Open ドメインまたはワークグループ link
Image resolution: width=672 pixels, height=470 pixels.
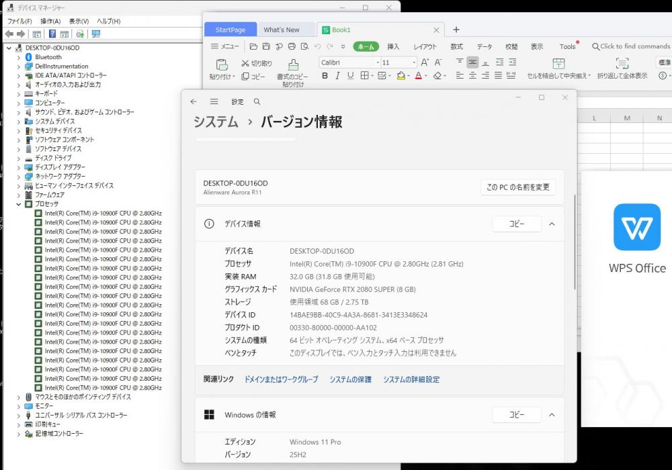[x=281, y=379]
